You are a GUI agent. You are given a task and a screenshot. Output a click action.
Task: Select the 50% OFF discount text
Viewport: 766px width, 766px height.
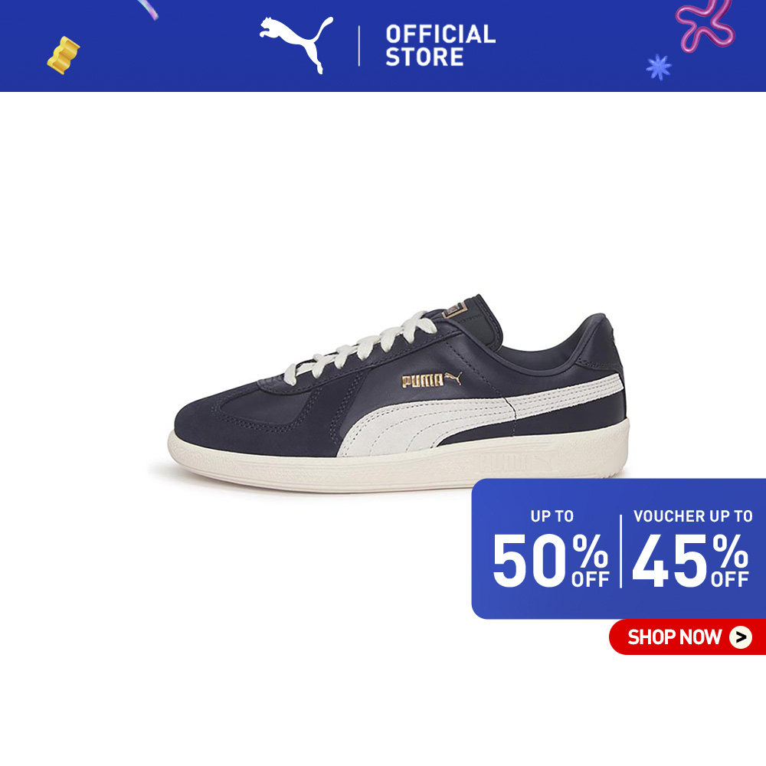point(551,561)
